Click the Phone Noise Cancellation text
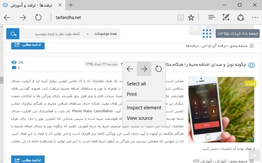This screenshot has width=262, height=163. point(92,111)
